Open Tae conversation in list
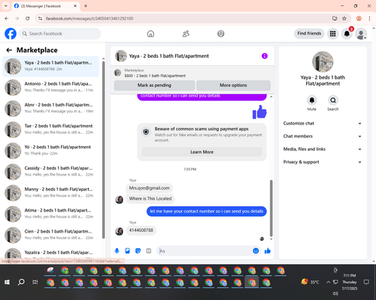 click(x=50, y=130)
